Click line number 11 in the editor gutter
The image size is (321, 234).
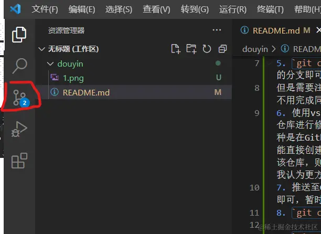pos(254,213)
